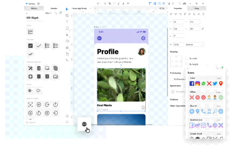
Task: Switch to the Code tab
Action: (197, 8)
